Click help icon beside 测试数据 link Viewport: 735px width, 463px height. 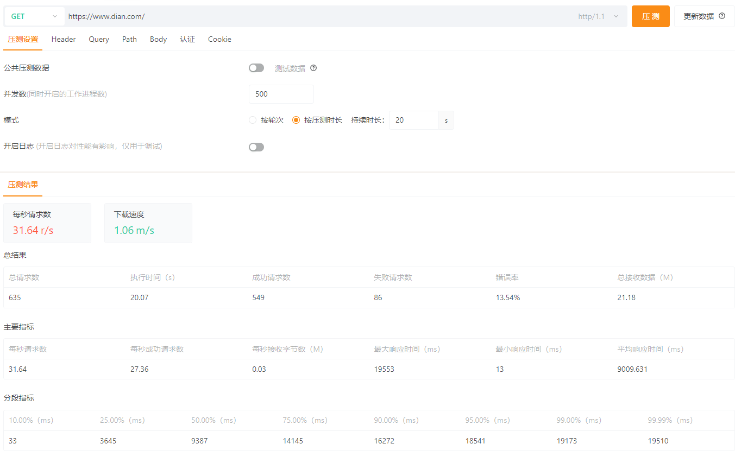coord(313,68)
